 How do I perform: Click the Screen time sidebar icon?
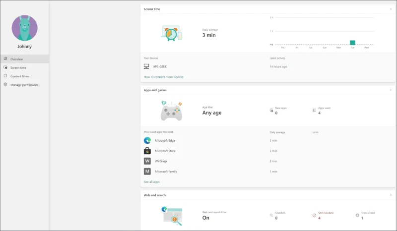tap(5, 67)
